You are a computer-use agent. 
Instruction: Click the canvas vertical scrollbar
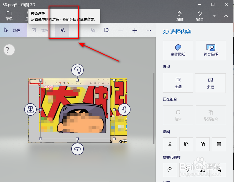[154, 108]
